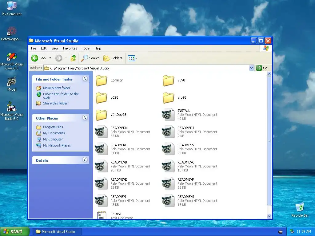Viewport: 315px width, 236px height.
Task: Click Share this folder link
Action: pos(55,103)
